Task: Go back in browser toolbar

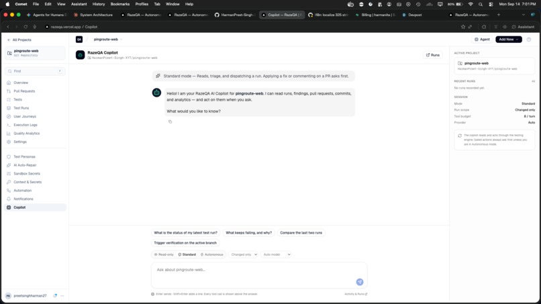Action: coord(8,27)
